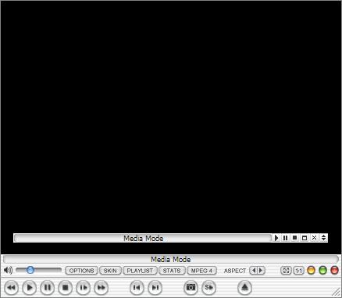Click the fast forward button

(101, 288)
